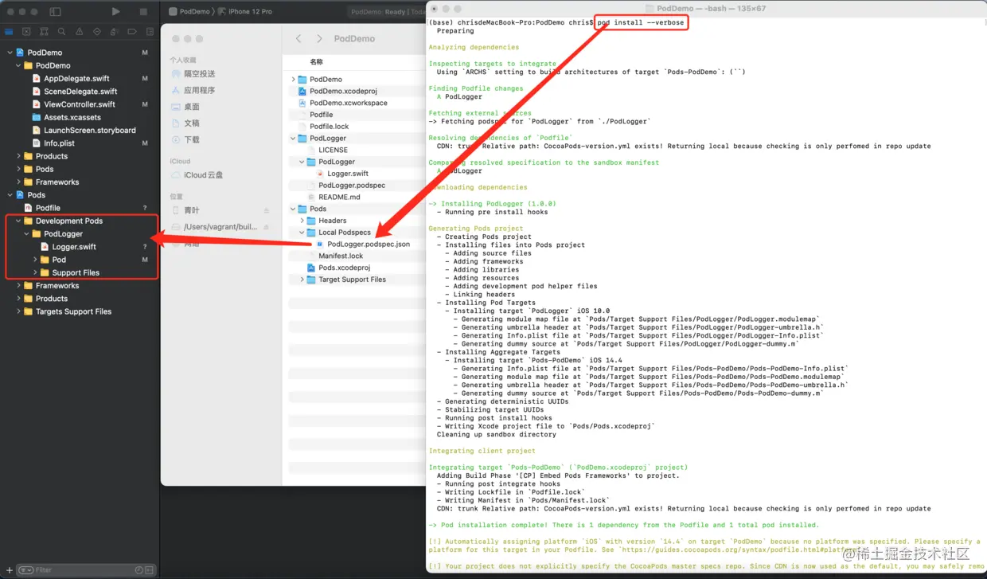The image size is (987, 579).
Task: Select the LICENSE file in Finder
Action: [333, 150]
